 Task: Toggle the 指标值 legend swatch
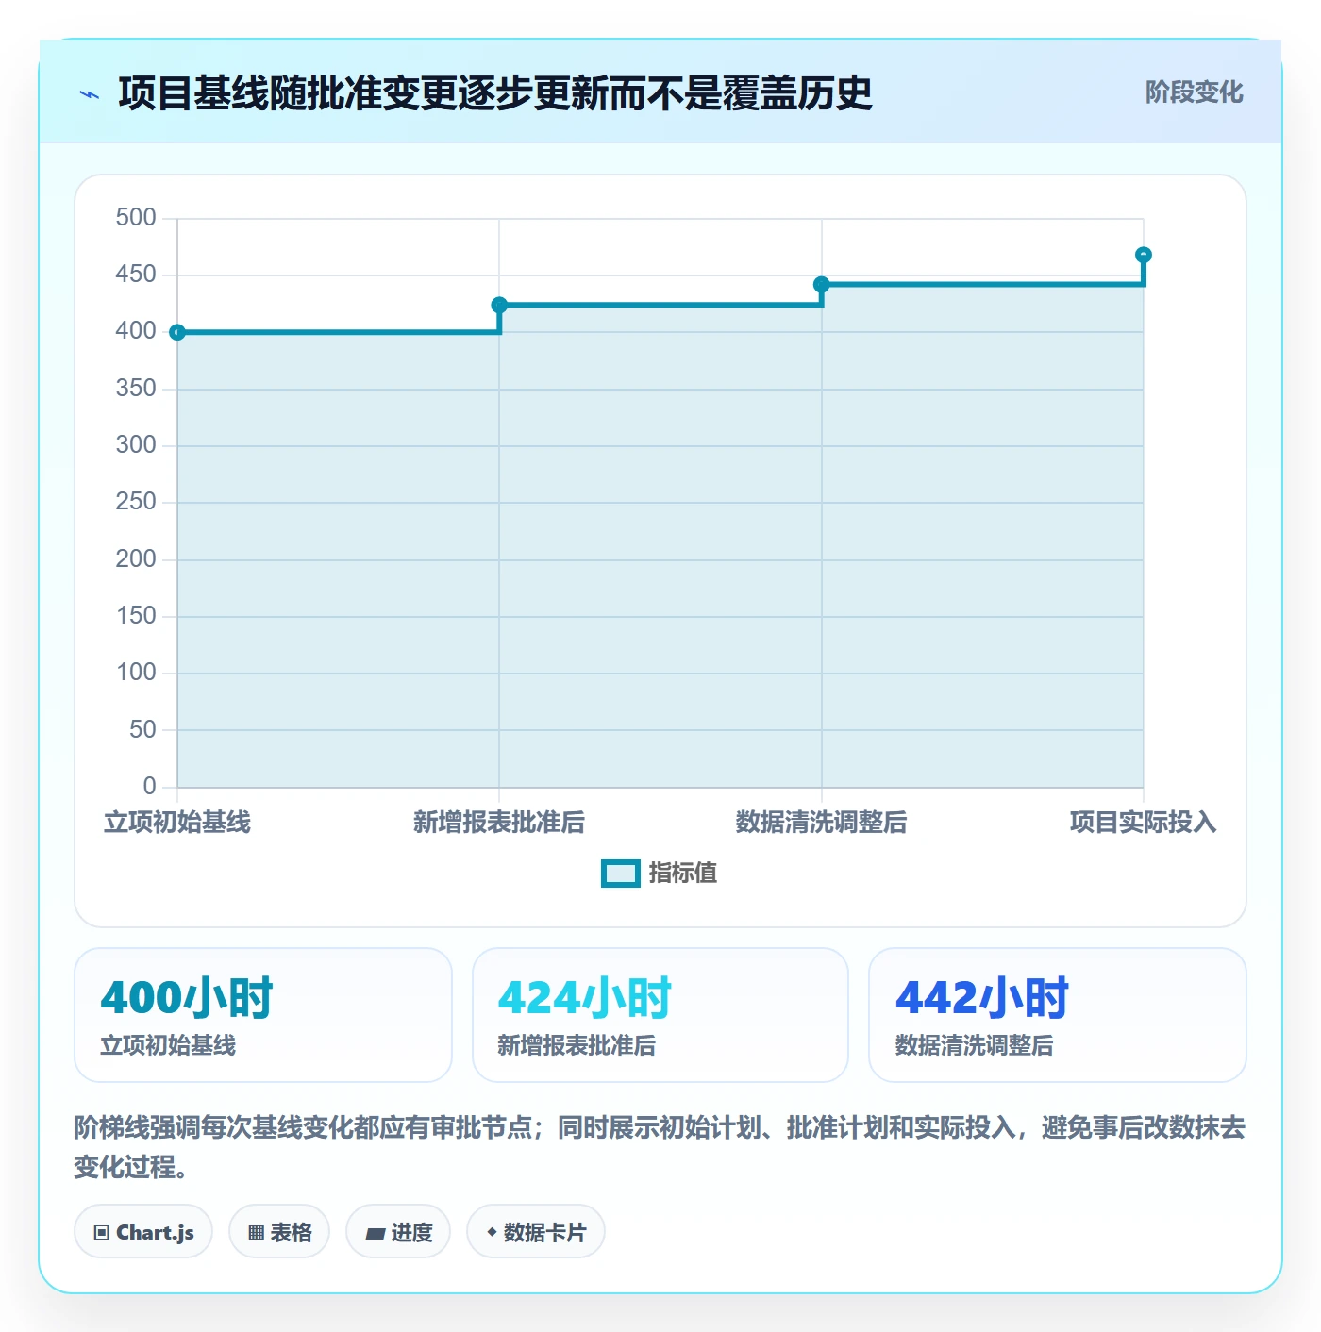tap(621, 874)
